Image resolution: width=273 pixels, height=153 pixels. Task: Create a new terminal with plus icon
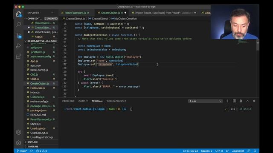pyautogui.click(x=227, y=101)
